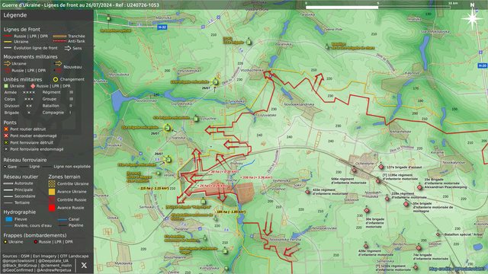
Task: Select the 428e régiment d'infanterie motorisée marker
Action: (x=366, y=246)
